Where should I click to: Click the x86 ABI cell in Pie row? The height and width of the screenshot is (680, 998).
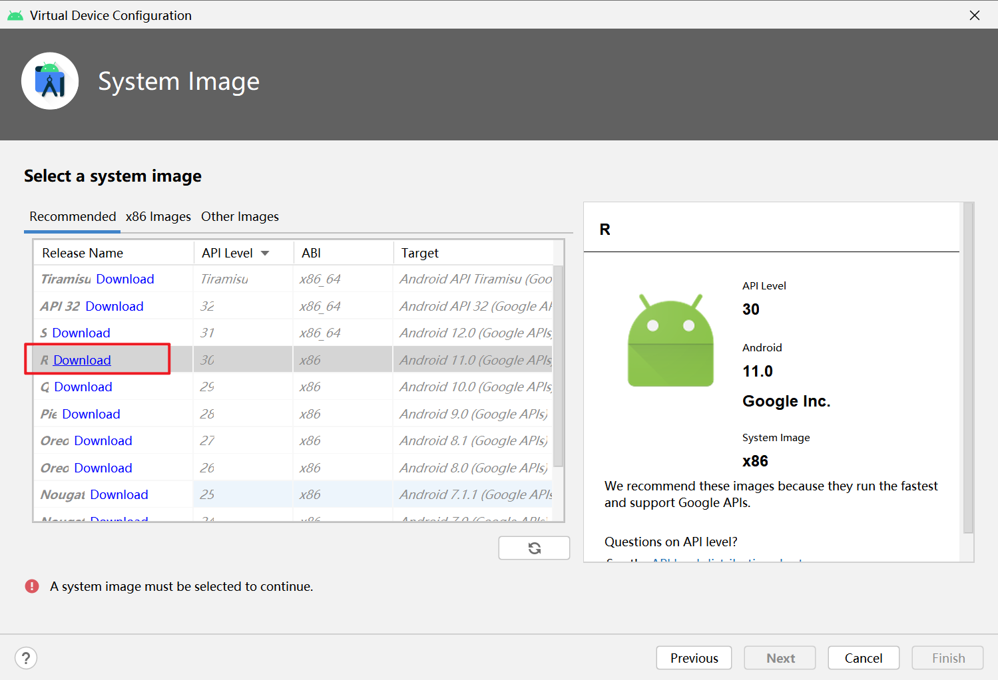[x=344, y=414]
